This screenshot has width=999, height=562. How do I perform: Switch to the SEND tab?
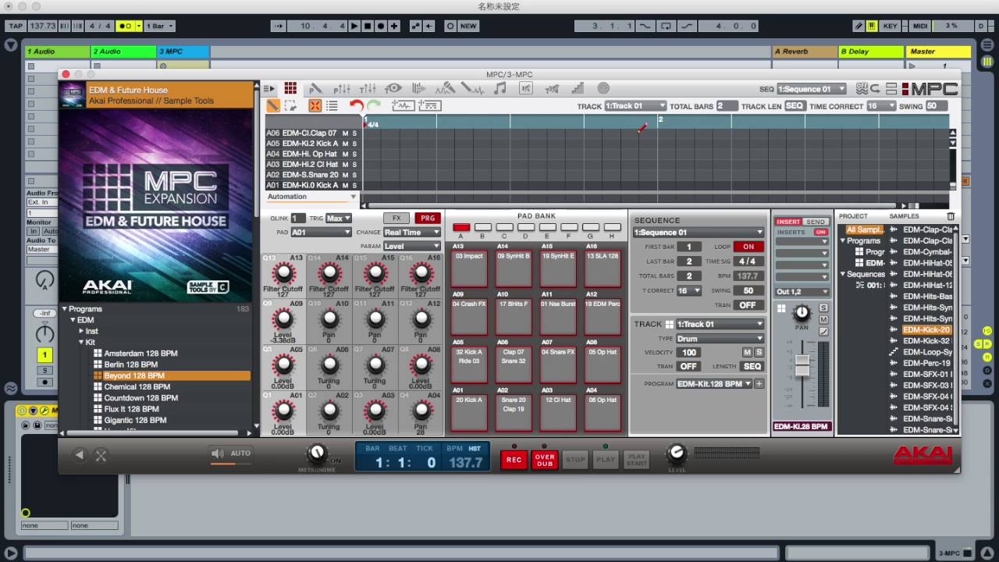816,222
